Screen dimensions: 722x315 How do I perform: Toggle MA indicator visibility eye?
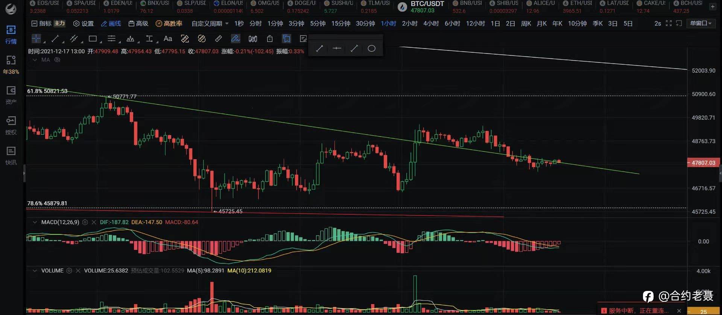[57, 60]
